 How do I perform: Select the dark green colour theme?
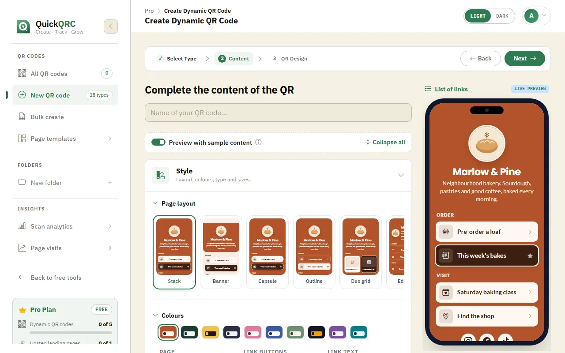click(x=189, y=332)
